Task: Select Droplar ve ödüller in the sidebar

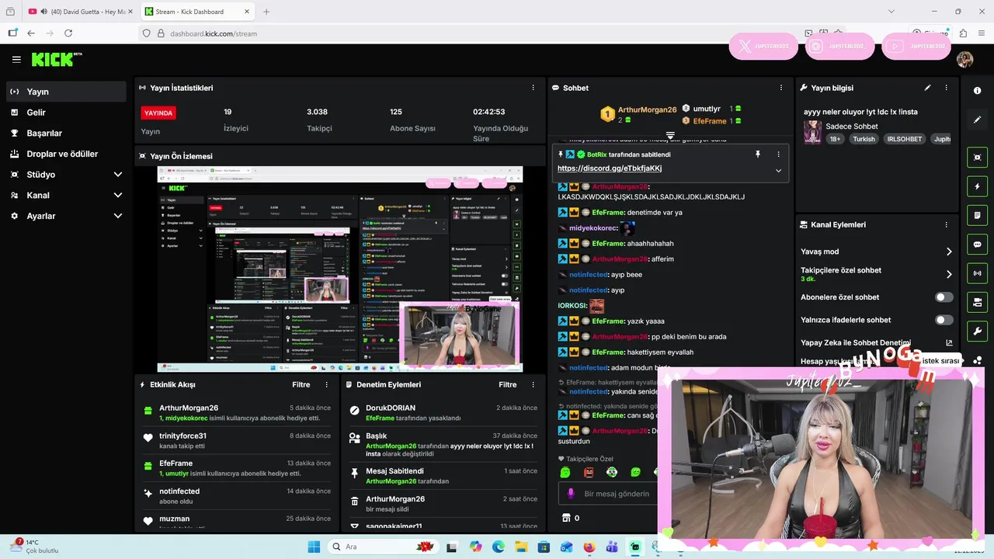Action: [x=66, y=154]
